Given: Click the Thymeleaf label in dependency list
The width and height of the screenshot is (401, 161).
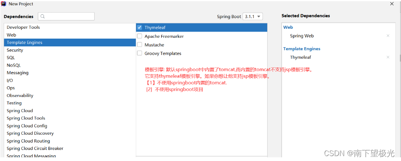Looking at the screenshot, I should pyautogui.click(x=155, y=27).
